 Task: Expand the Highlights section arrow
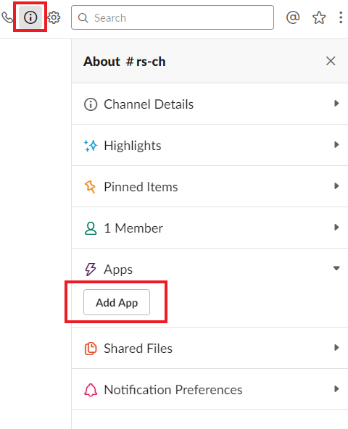[x=336, y=145]
